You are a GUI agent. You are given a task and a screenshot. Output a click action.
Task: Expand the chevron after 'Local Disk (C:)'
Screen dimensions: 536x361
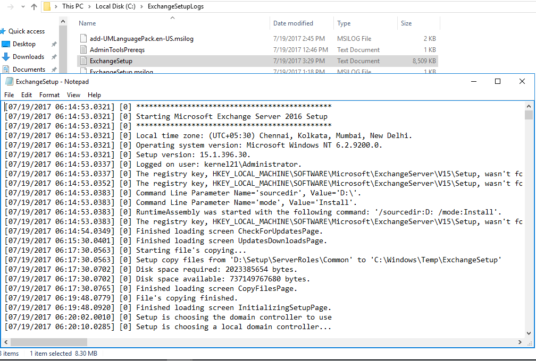pos(141,6)
